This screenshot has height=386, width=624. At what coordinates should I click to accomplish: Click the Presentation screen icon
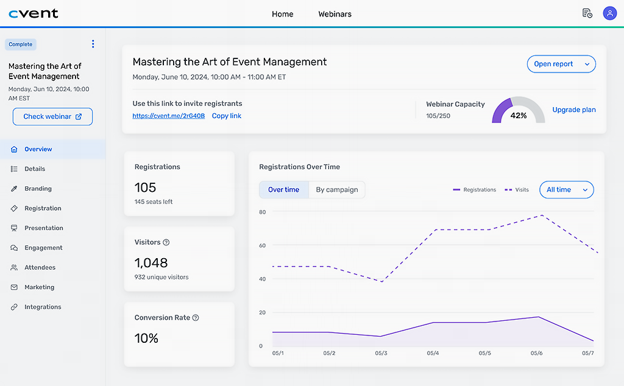(x=14, y=228)
